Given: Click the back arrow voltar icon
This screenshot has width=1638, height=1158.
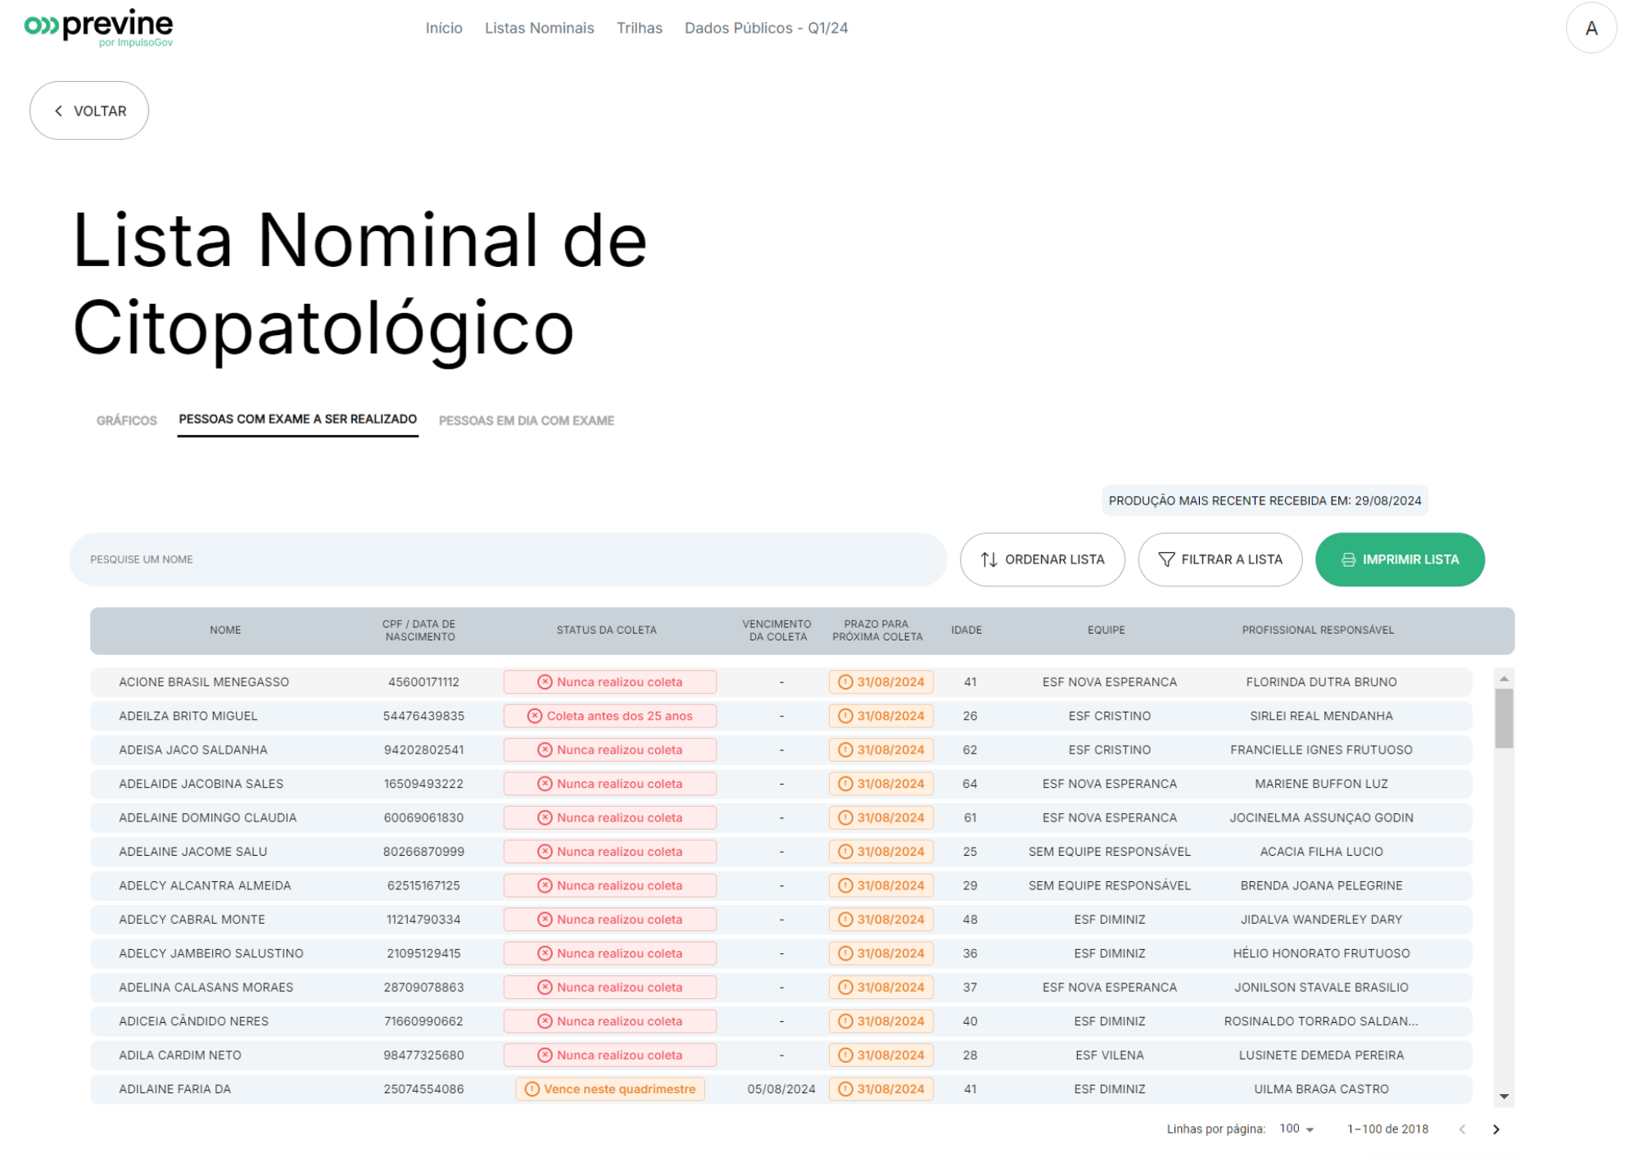Looking at the screenshot, I should click(57, 111).
